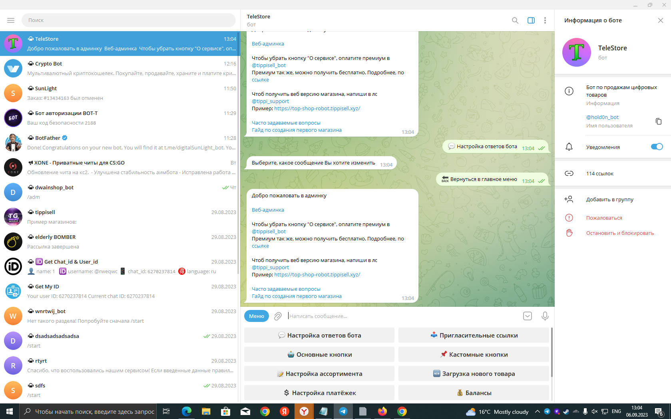Viewport: 671px width, 419px height.
Task: Click the TeleStore chat header title
Action: 259,16
